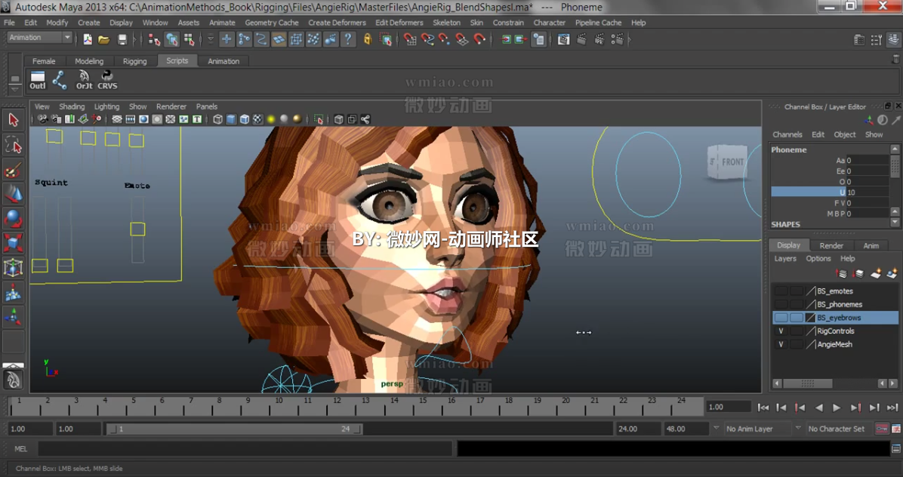Open the shelf options arrow menu
This screenshot has height=477, width=903.
(x=15, y=88)
